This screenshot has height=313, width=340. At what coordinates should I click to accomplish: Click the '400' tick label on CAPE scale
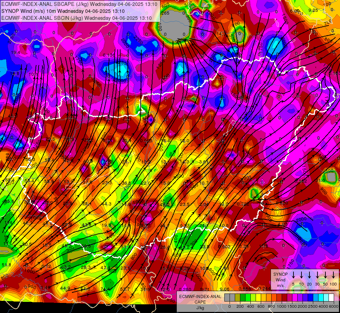coord(250,306)
